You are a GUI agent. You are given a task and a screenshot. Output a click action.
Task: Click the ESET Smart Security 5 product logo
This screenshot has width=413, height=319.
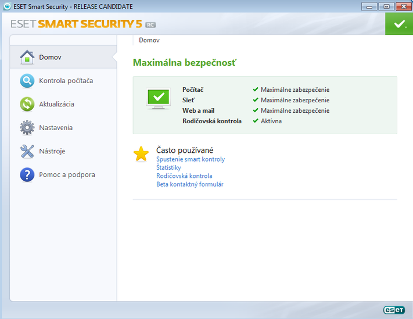76,24
